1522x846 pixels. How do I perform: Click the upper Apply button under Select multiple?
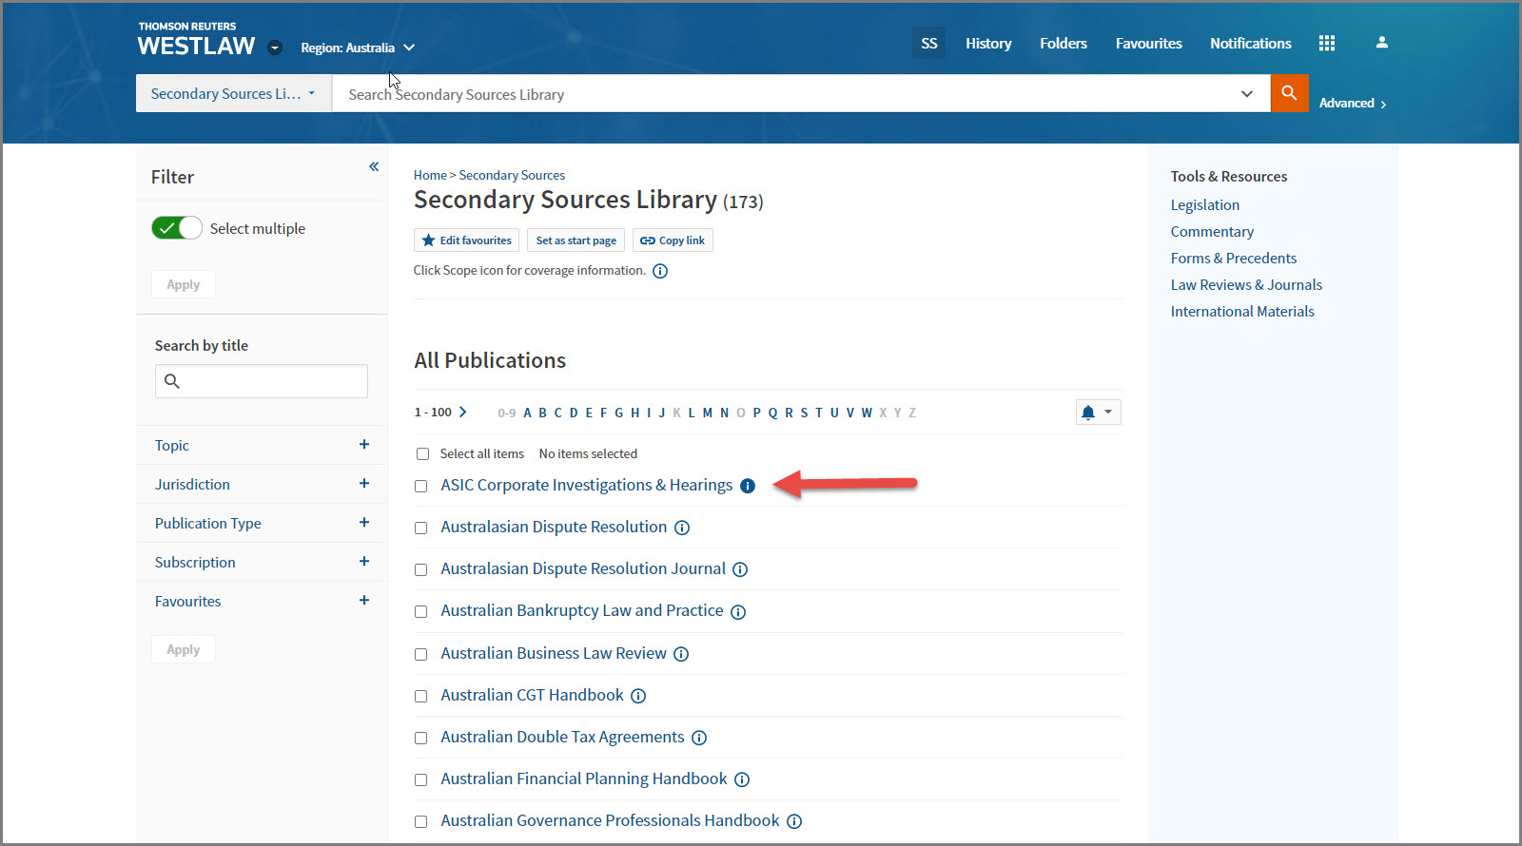tap(184, 284)
